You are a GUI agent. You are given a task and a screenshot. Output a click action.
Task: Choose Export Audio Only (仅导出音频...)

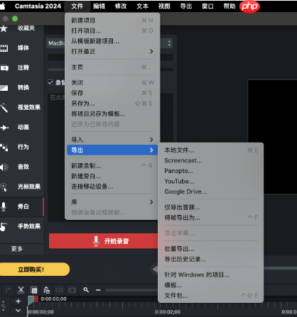pyautogui.click(x=211, y=207)
